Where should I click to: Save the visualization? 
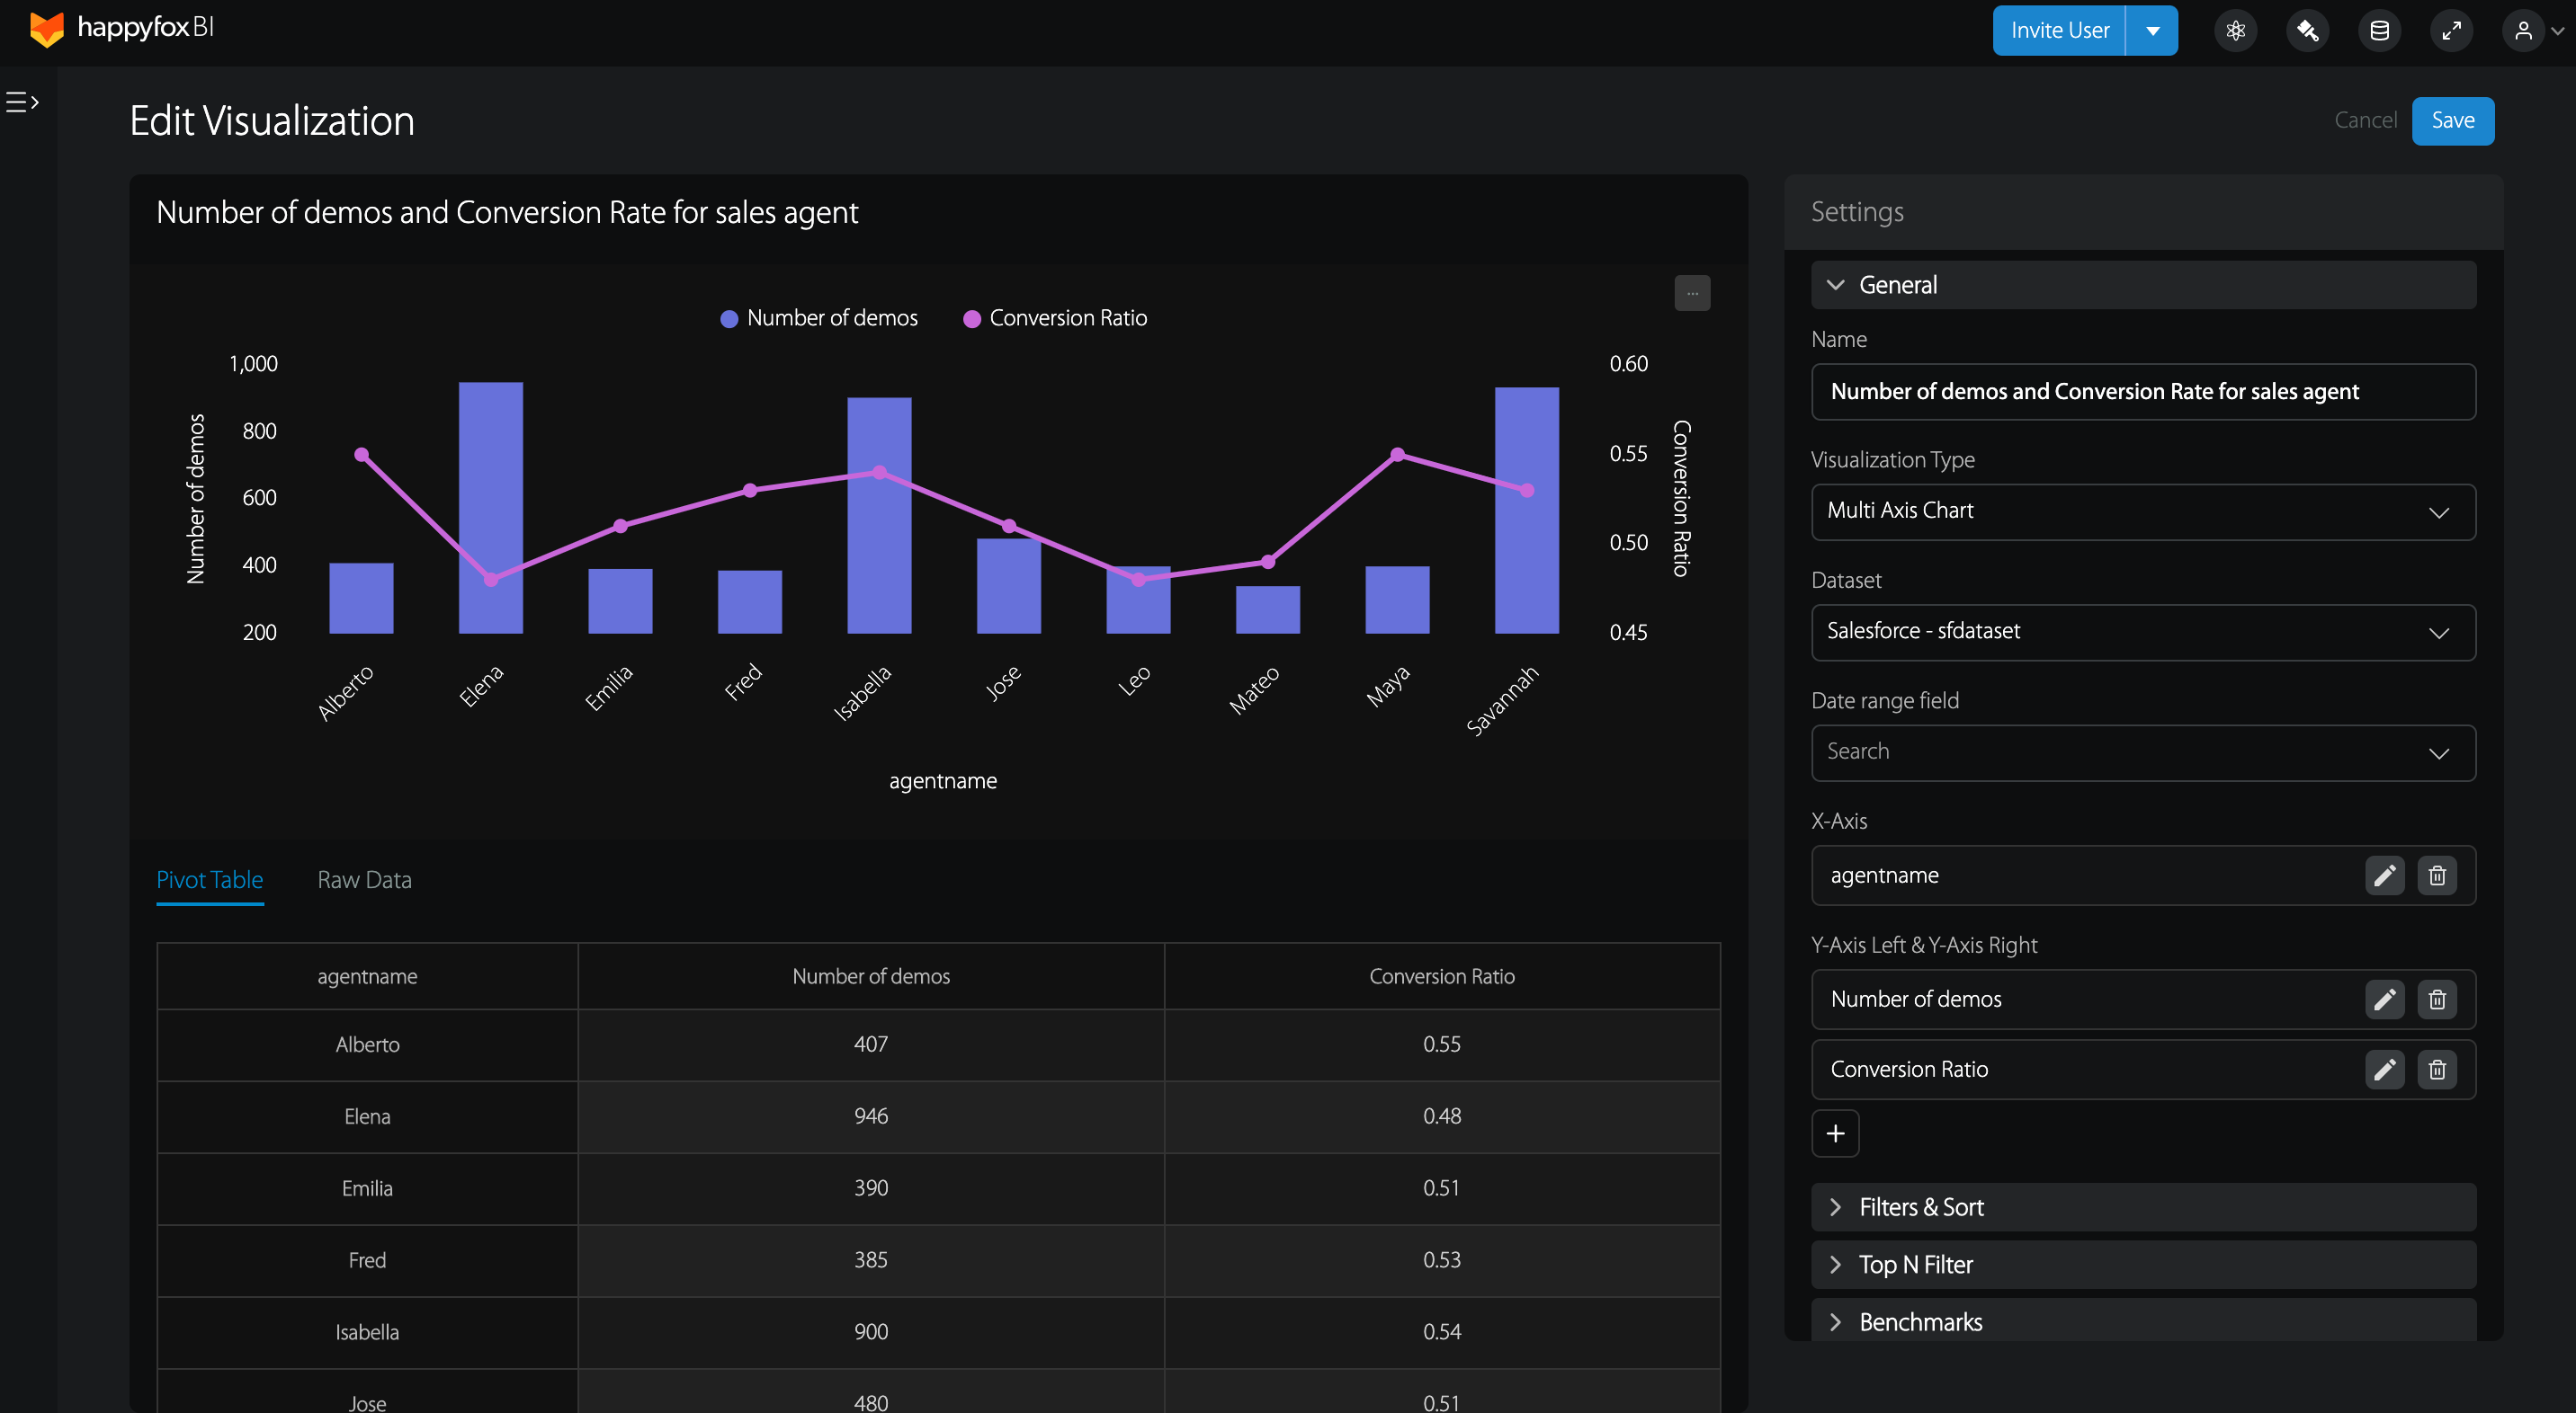(2452, 121)
